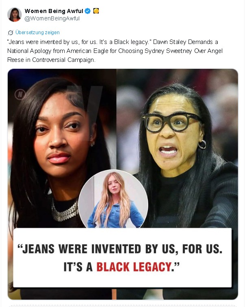Click the black-framed glasses in the right photo
The height and width of the screenshot is (307, 247).
coord(171,122)
